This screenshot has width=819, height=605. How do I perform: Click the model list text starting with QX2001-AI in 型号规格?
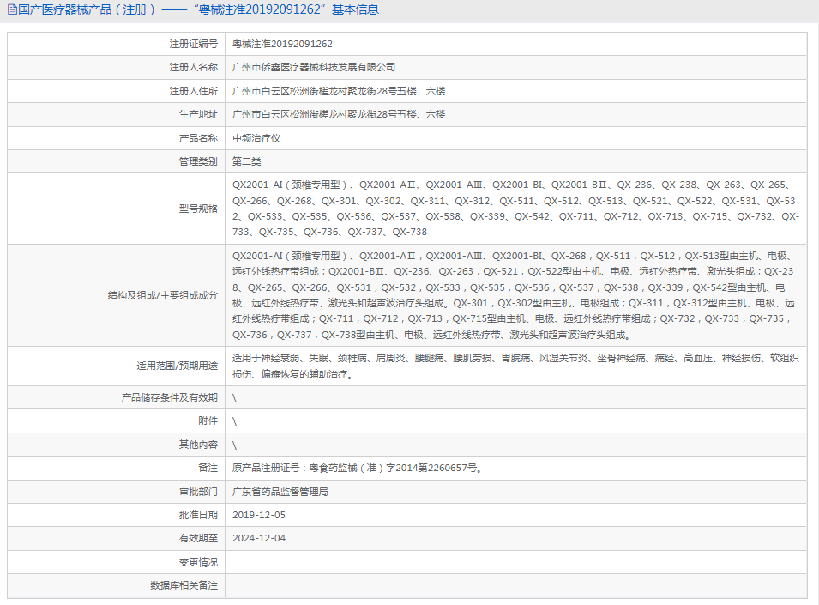click(x=515, y=209)
